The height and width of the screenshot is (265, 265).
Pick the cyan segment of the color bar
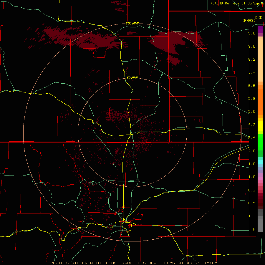pos(260,162)
